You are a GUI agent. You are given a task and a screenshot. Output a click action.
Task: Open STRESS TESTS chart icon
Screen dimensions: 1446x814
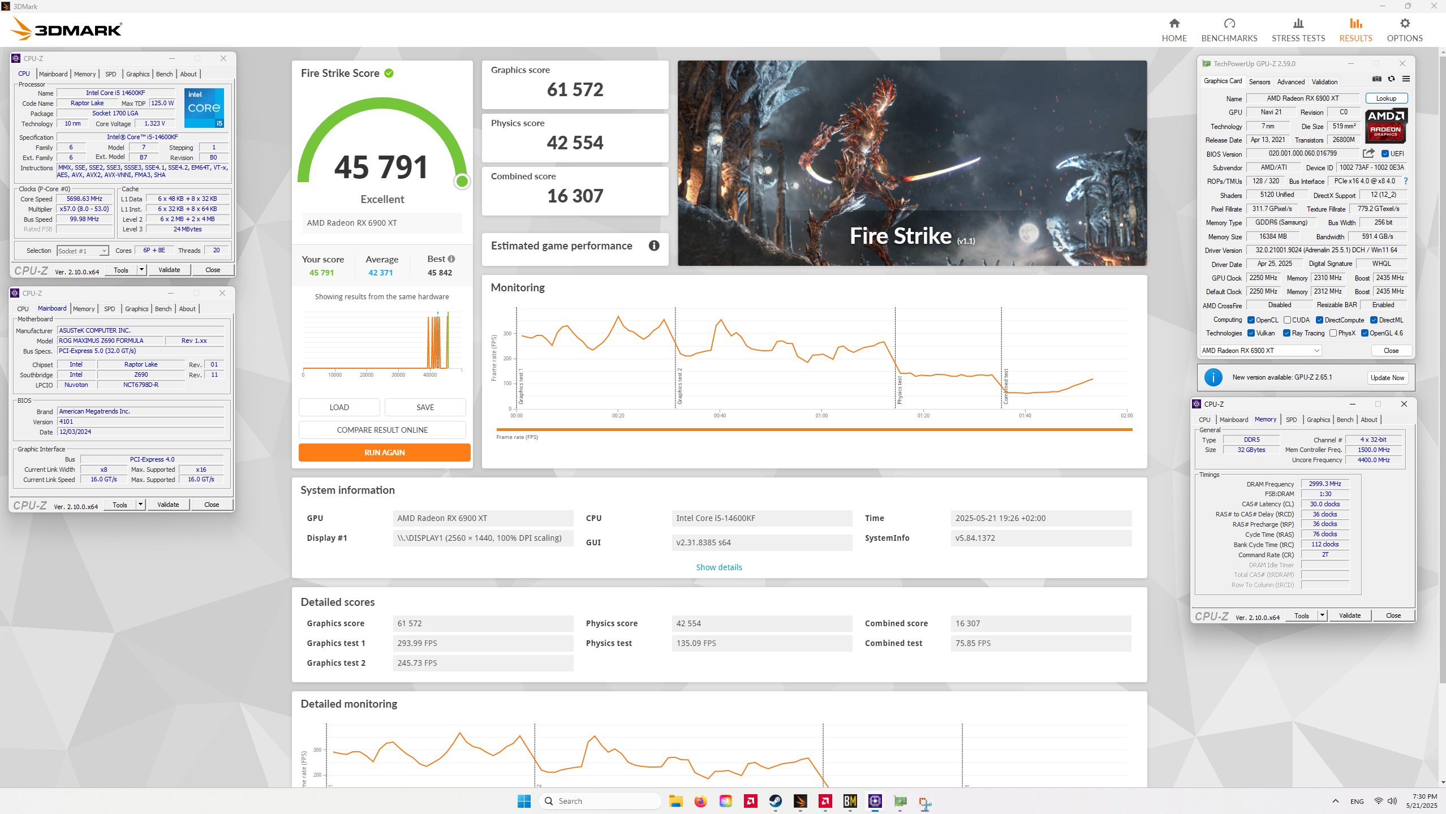tap(1298, 23)
